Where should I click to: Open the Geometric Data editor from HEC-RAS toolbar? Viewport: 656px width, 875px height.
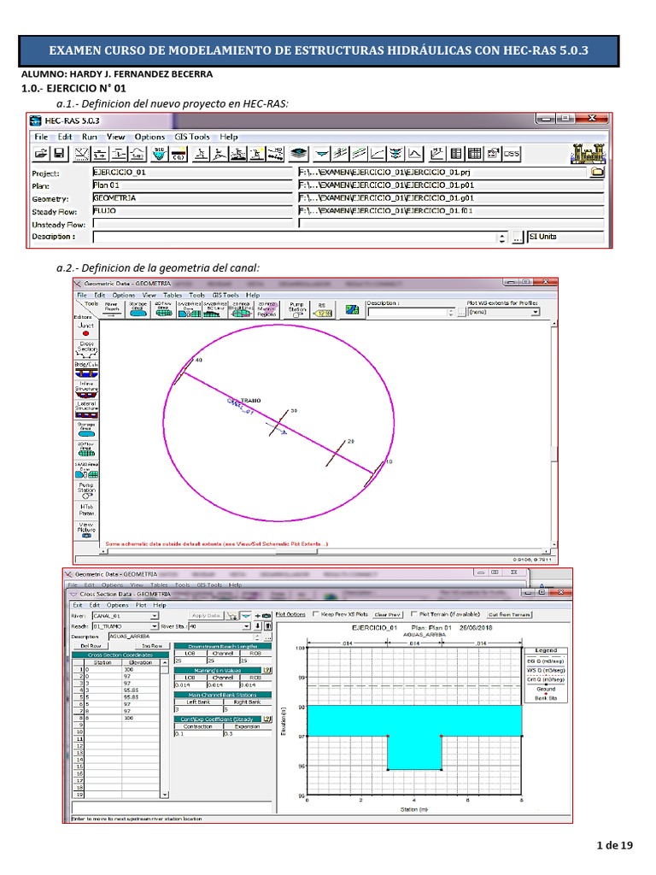point(81,154)
